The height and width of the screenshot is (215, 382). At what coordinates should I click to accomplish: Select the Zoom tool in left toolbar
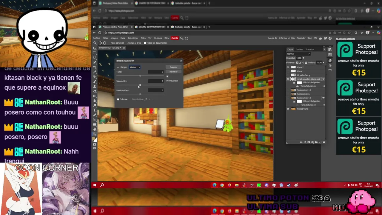pyautogui.click(x=95, y=134)
